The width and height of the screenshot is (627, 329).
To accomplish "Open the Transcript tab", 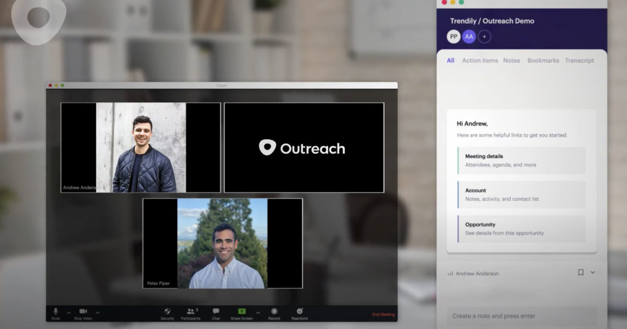I will point(579,61).
